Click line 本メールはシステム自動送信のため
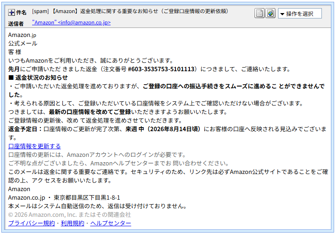 [98, 206]
